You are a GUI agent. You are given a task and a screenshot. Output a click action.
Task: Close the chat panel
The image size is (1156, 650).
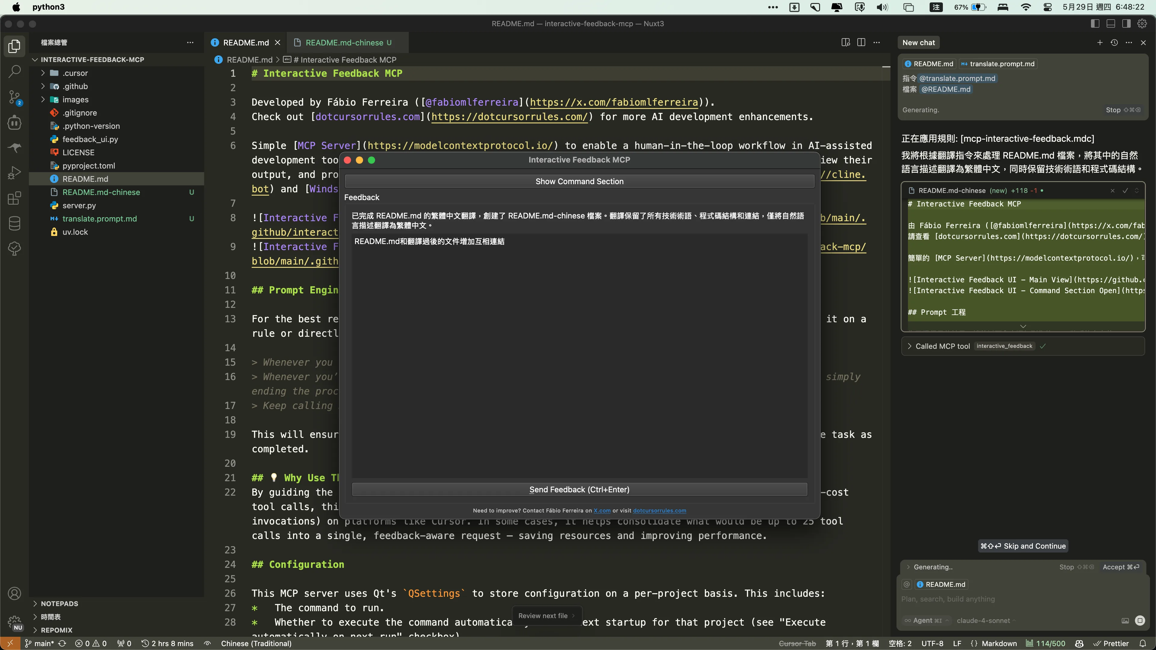point(1143,43)
